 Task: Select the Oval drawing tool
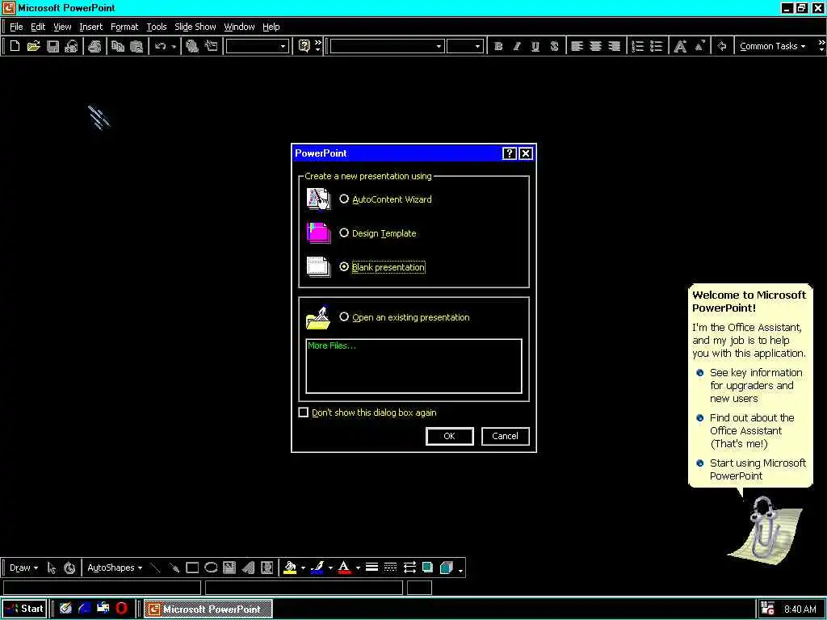(211, 568)
